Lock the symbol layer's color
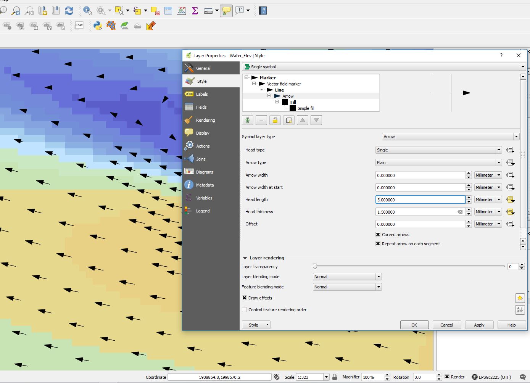This screenshot has width=530, height=383. coord(275,120)
